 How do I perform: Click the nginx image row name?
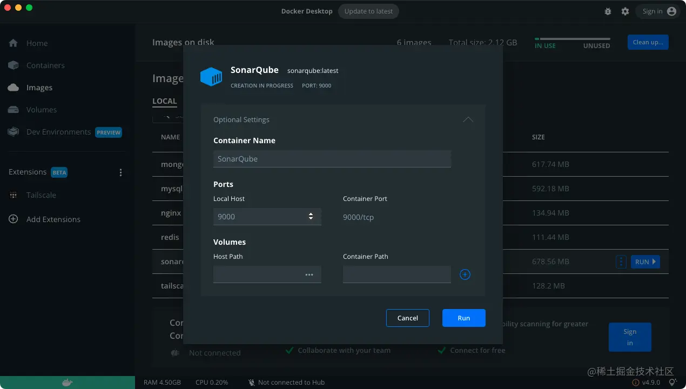pos(171,213)
